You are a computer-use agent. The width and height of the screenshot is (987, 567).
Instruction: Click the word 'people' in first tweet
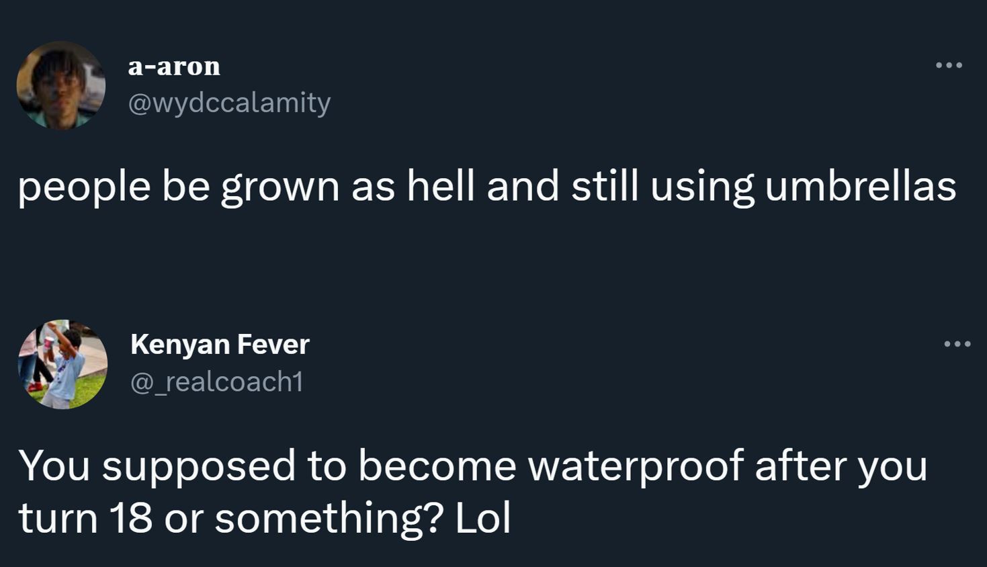click(84, 187)
